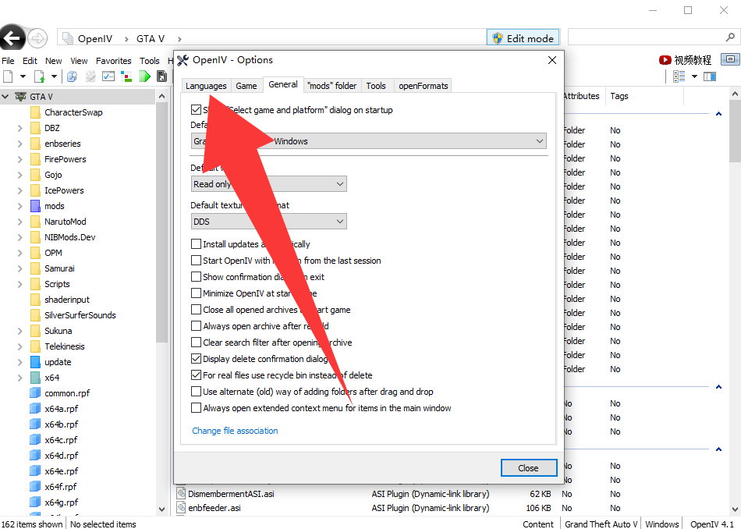Expand the NarutoMod folder in tree

pyautogui.click(x=19, y=222)
